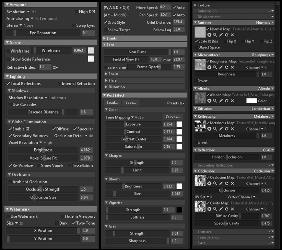Inspect the Roughness Map with the magnifier
This screenshot has height=250, width=282.
(x=215, y=67)
